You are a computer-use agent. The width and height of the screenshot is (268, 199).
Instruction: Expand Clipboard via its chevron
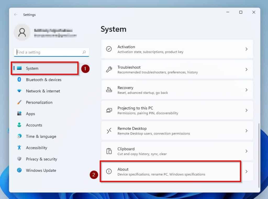tap(246, 151)
